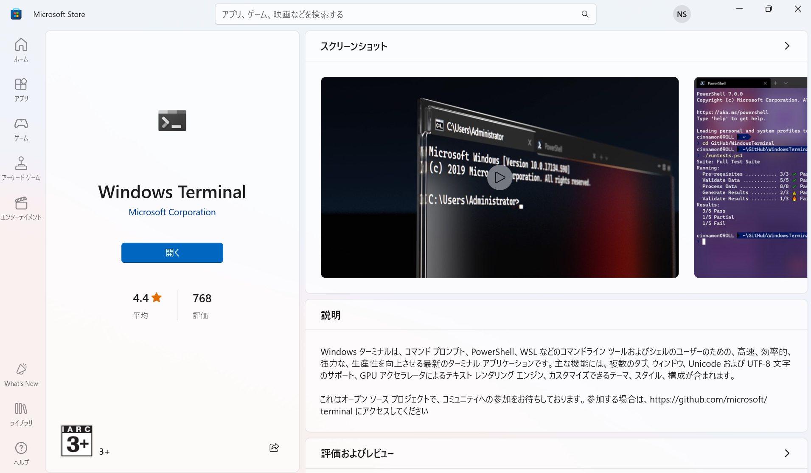Viewport: 811px width, 473px height.
Task: Close the Microsoft Store window
Action: tap(798, 9)
